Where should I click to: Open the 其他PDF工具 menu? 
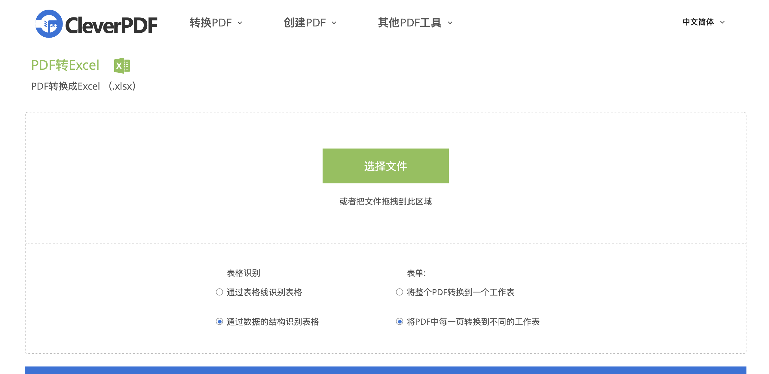[x=415, y=23]
